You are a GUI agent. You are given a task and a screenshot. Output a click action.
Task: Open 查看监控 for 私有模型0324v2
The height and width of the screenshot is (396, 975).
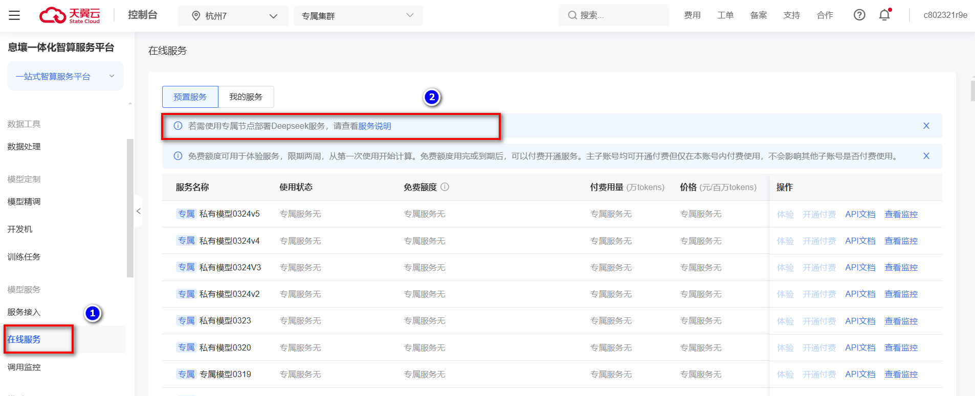point(901,294)
